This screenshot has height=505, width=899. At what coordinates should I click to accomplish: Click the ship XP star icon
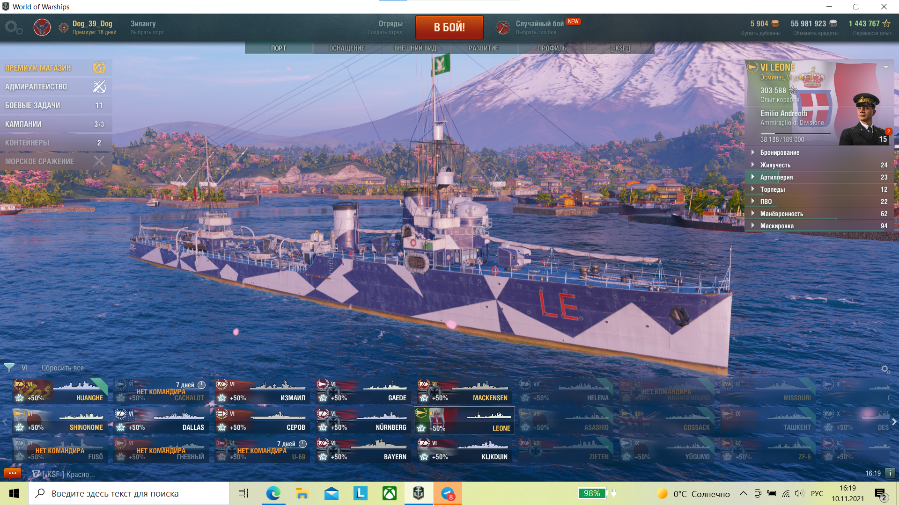point(792,90)
